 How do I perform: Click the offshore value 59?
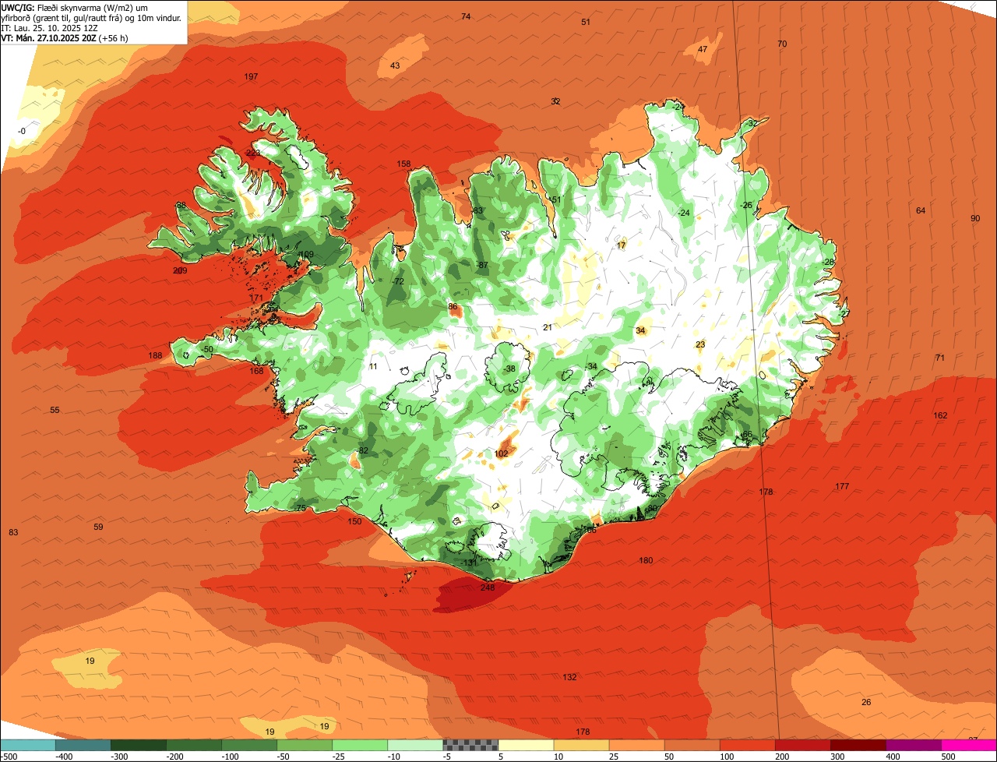click(98, 527)
